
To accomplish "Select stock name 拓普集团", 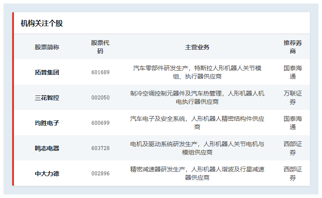I will [x=47, y=72].
